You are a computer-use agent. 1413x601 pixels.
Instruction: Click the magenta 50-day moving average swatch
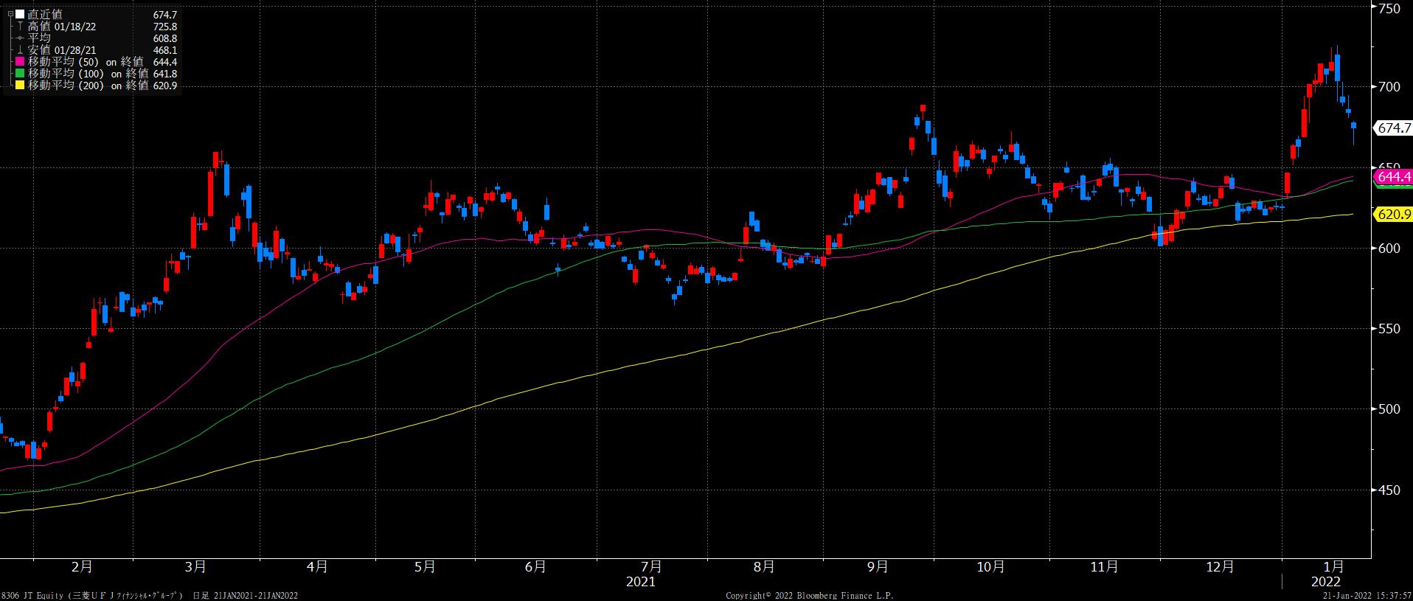click(20, 62)
